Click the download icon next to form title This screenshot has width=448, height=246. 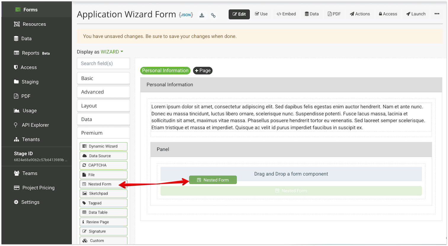click(202, 15)
